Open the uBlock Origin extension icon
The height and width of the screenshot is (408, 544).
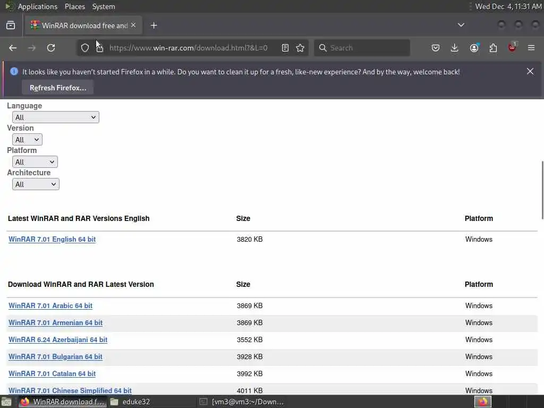[513, 47]
